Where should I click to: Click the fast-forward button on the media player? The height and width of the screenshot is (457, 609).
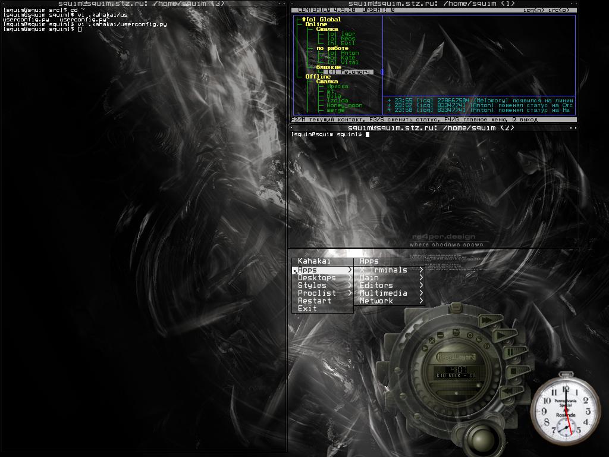(491, 321)
